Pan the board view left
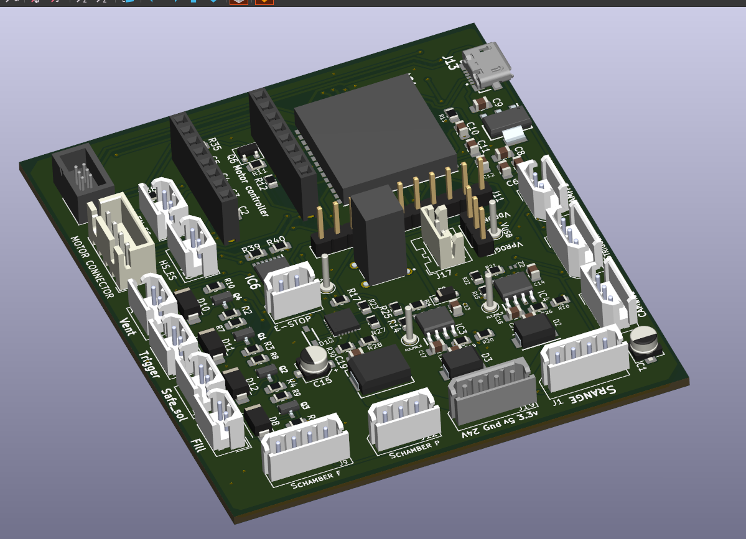 [152, 1]
